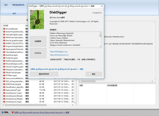The height and width of the screenshot is (116, 159).
Task: Click the blue info icon in status bar
Action: point(3,112)
